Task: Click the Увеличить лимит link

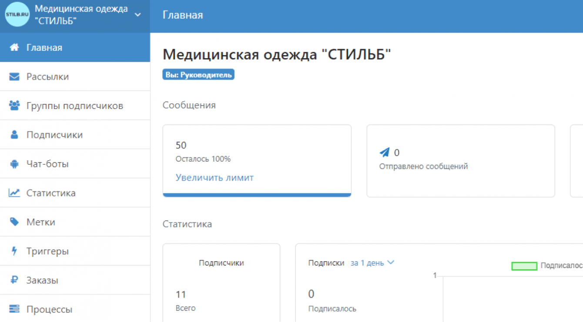Action: pos(214,177)
